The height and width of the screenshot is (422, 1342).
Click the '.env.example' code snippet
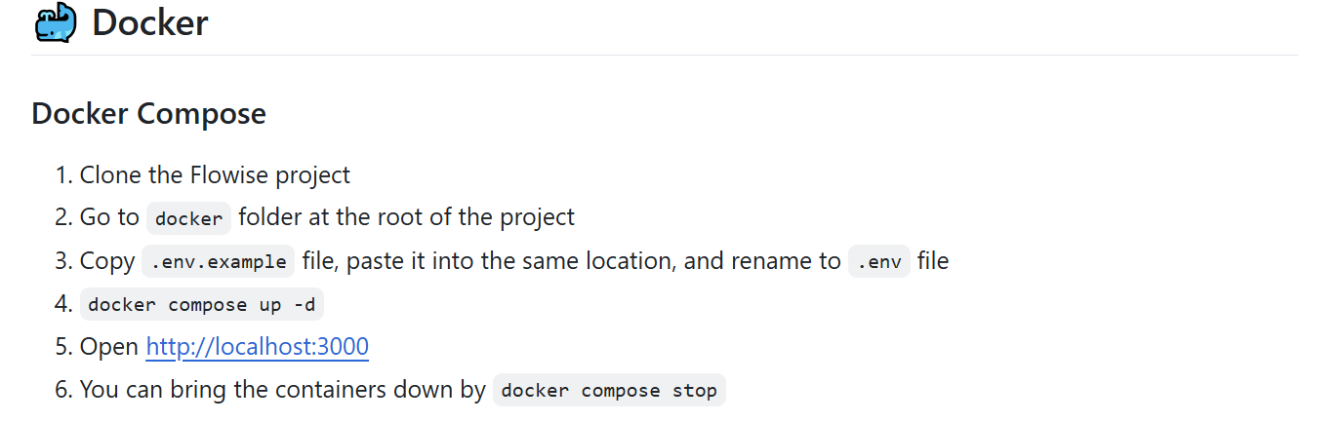pyautogui.click(x=219, y=261)
